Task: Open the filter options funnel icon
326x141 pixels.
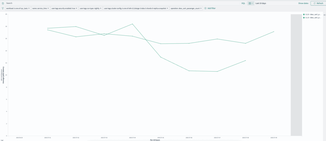Action: 3,8
